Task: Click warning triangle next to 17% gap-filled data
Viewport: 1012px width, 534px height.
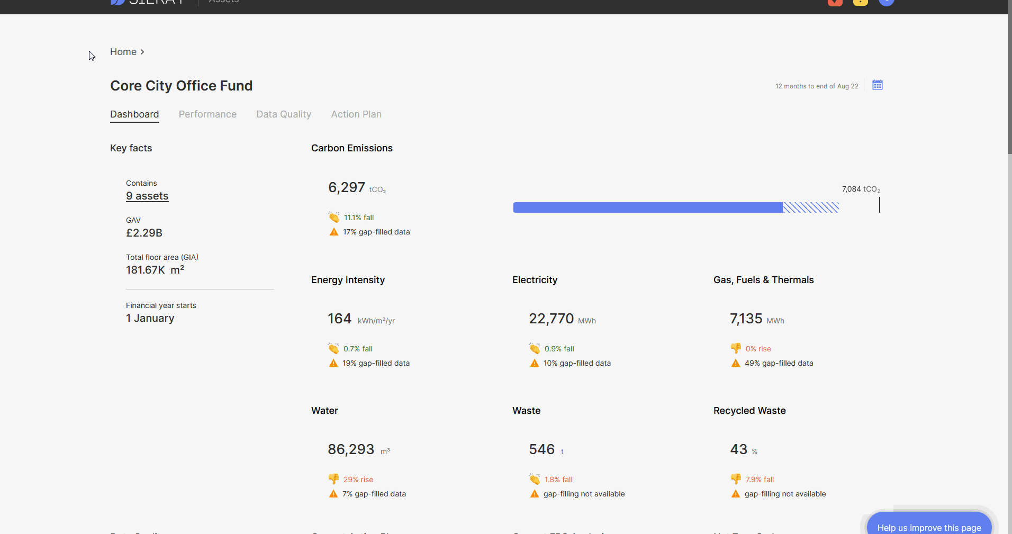Action: click(334, 232)
